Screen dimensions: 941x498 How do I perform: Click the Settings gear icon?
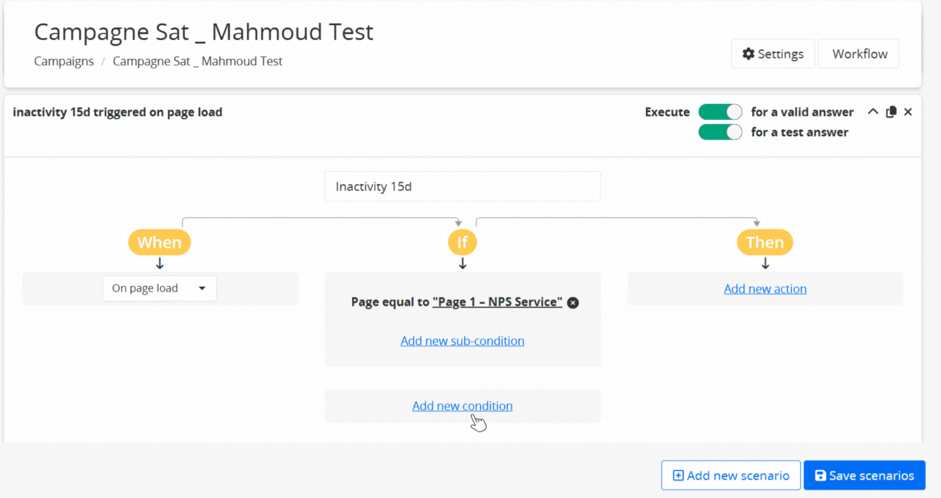(748, 54)
